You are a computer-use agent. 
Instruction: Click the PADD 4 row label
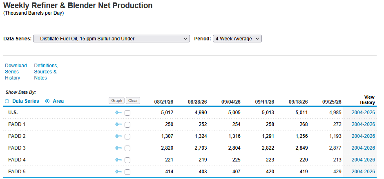pos(17,160)
